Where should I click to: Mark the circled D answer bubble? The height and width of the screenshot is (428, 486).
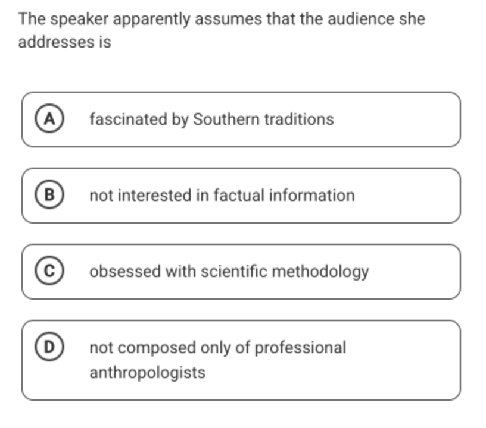point(49,347)
